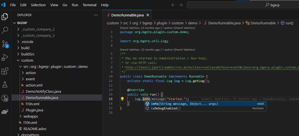Open Source Control view with badge

pos(5,44)
